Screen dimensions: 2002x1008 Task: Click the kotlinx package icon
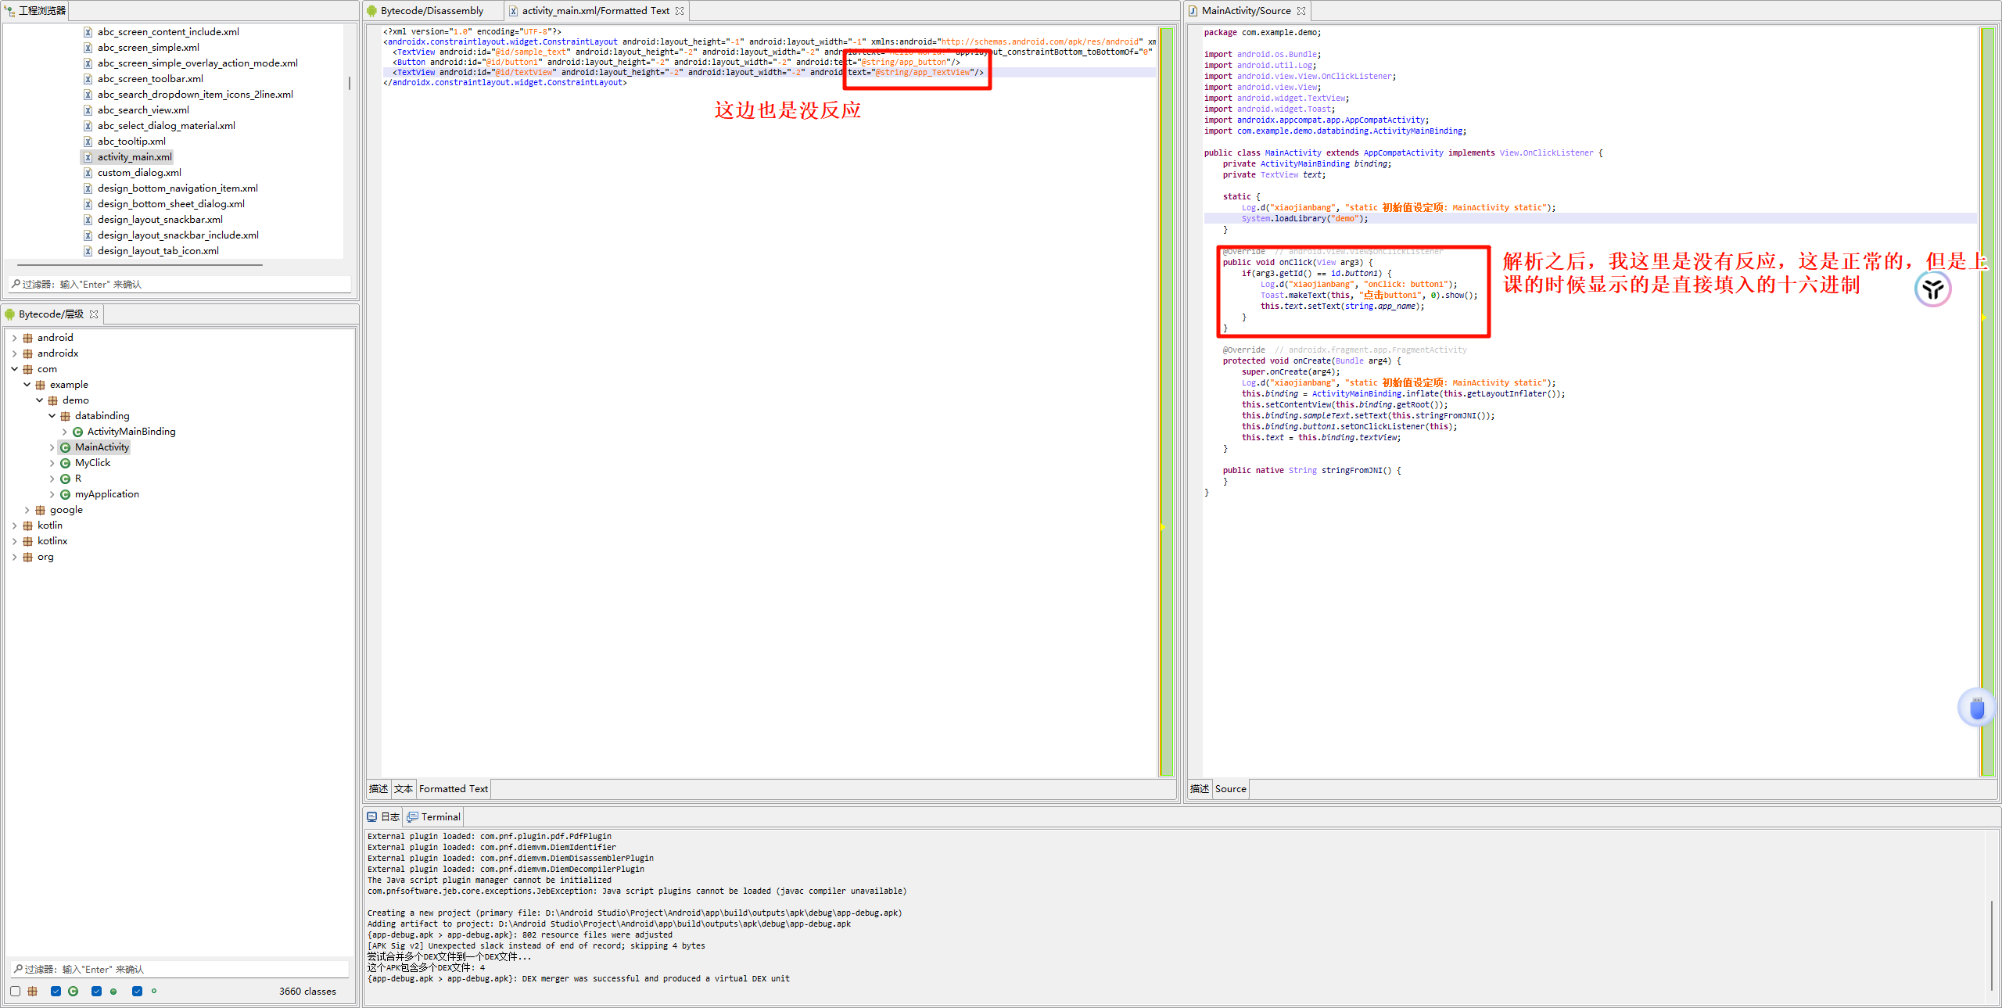pyautogui.click(x=28, y=541)
